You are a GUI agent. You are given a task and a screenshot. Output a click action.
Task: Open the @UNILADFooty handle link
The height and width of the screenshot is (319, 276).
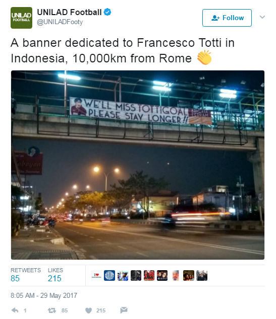(60, 22)
